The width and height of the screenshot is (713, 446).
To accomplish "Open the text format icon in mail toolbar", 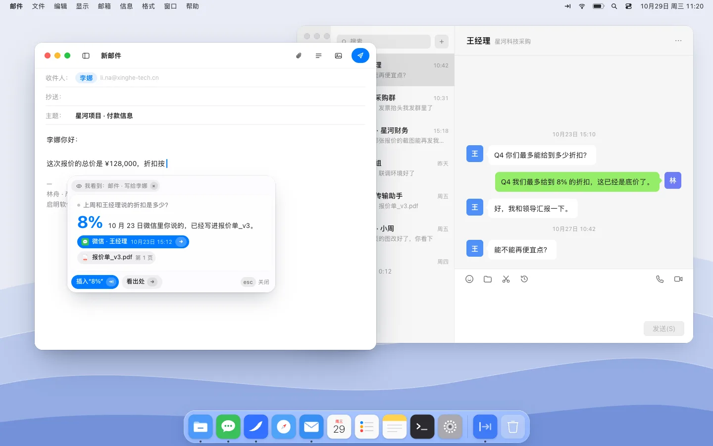I will pyautogui.click(x=318, y=56).
